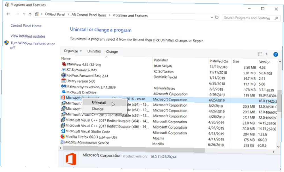Expand the chevron after Control Panel breadcrumb

[68, 14]
